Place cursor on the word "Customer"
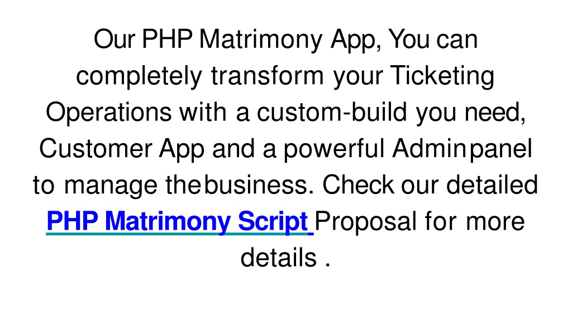Viewport: 572px width, 321px height. tap(96, 148)
